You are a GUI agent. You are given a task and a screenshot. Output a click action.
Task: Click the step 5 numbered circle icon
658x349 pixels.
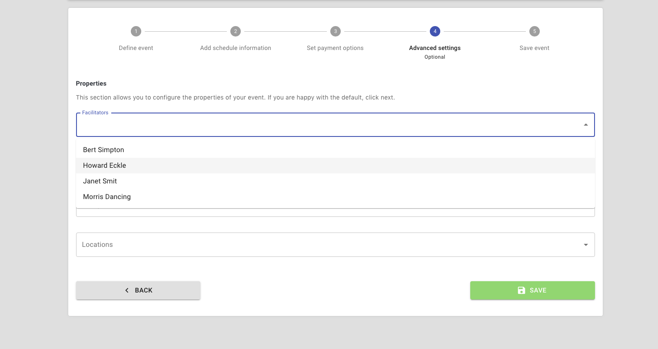(534, 31)
